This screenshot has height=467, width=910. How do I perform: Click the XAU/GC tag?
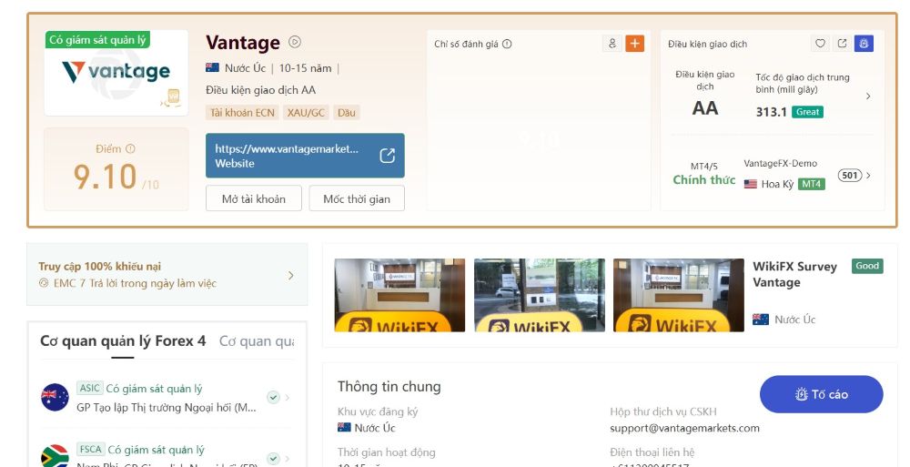click(306, 113)
